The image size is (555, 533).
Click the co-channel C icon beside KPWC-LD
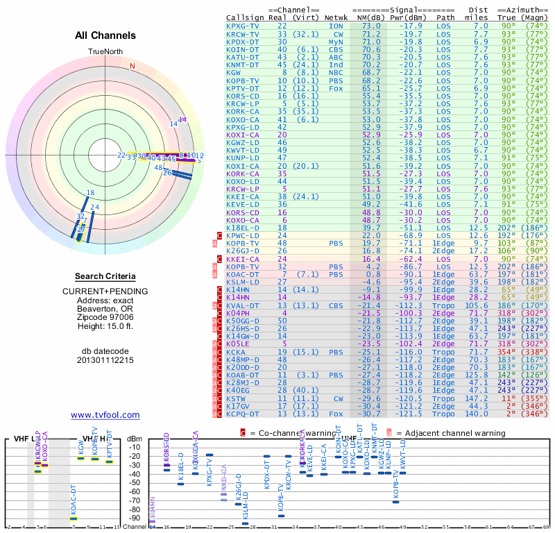click(219, 235)
